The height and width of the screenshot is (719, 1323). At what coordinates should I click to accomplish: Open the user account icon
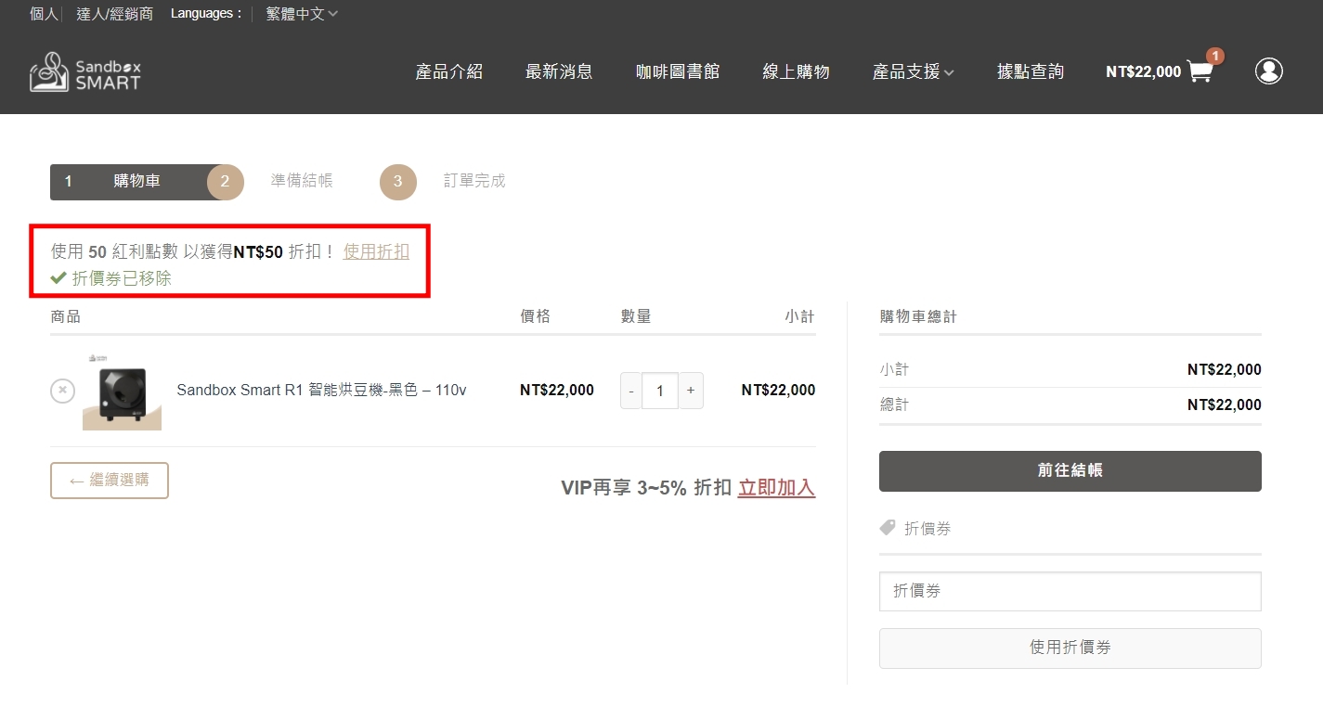pos(1268,71)
